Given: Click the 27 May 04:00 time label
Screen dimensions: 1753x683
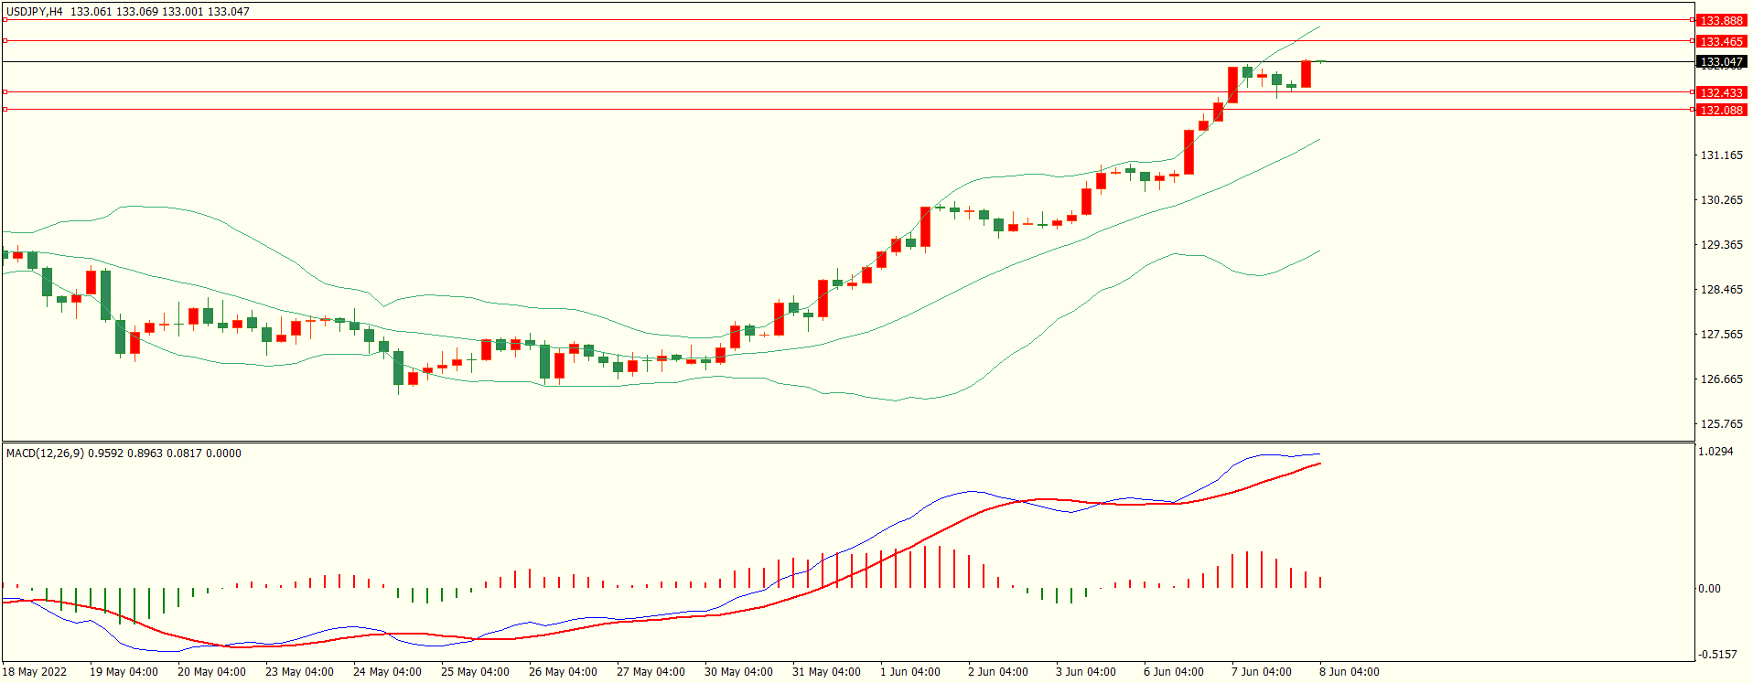Looking at the screenshot, I should [651, 672].
